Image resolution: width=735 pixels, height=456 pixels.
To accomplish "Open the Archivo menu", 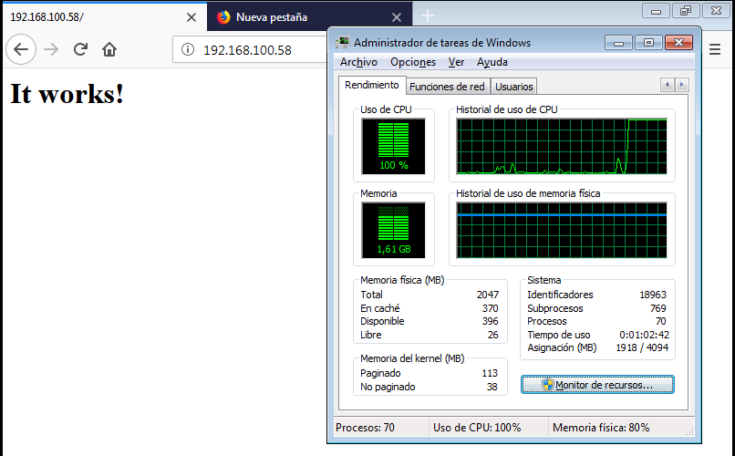I will coord(358,62).
